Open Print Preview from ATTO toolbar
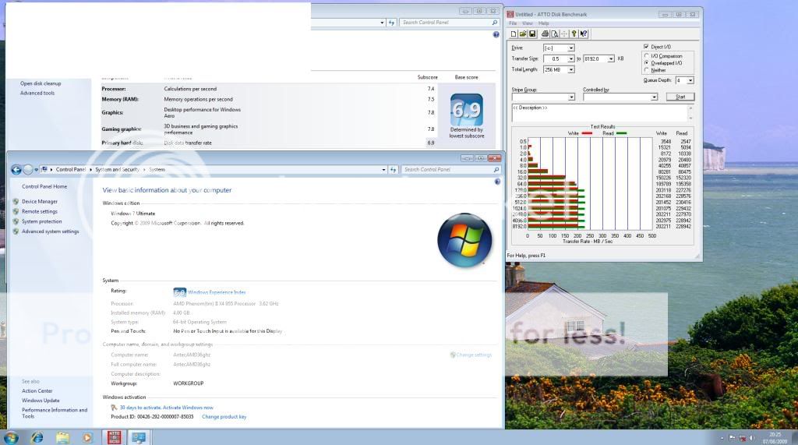Viewport: 798px width, 445px height. [x=553, y=34]
